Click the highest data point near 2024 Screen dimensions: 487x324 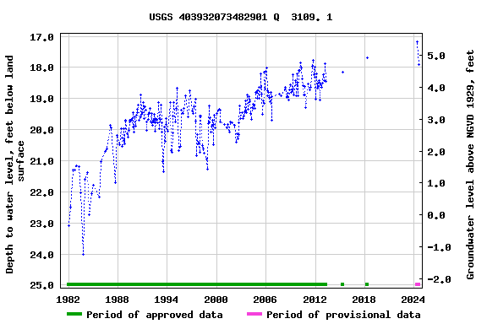(x=417, y=41)
